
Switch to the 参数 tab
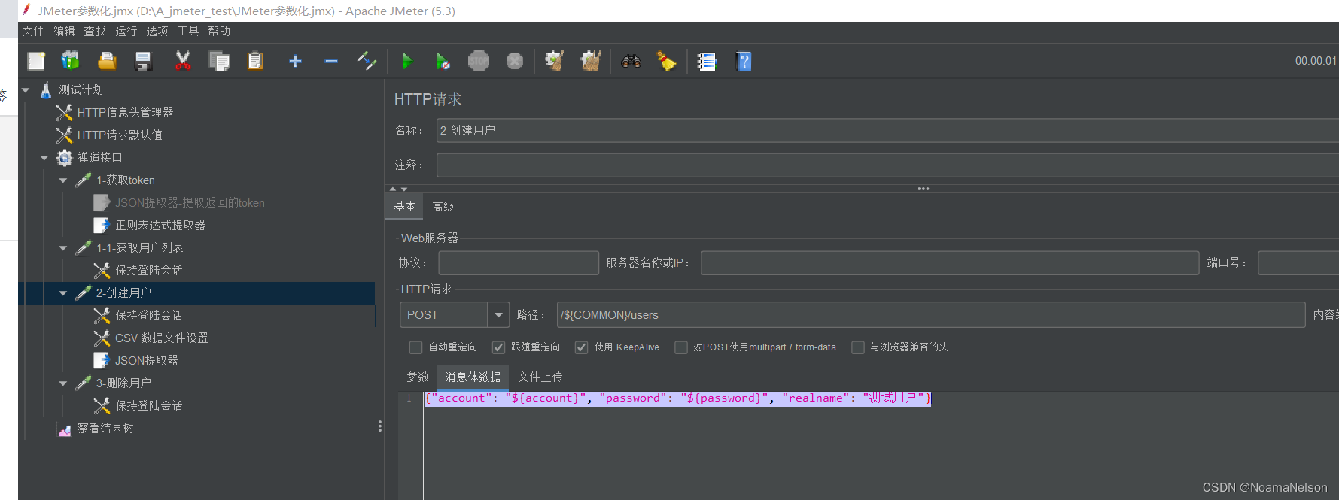(418, 377)
